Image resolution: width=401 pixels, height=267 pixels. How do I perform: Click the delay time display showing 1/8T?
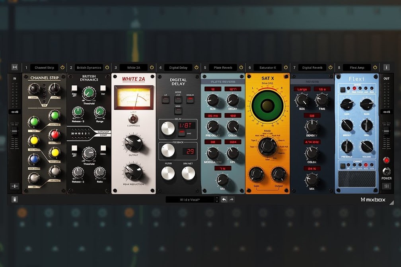187,126
